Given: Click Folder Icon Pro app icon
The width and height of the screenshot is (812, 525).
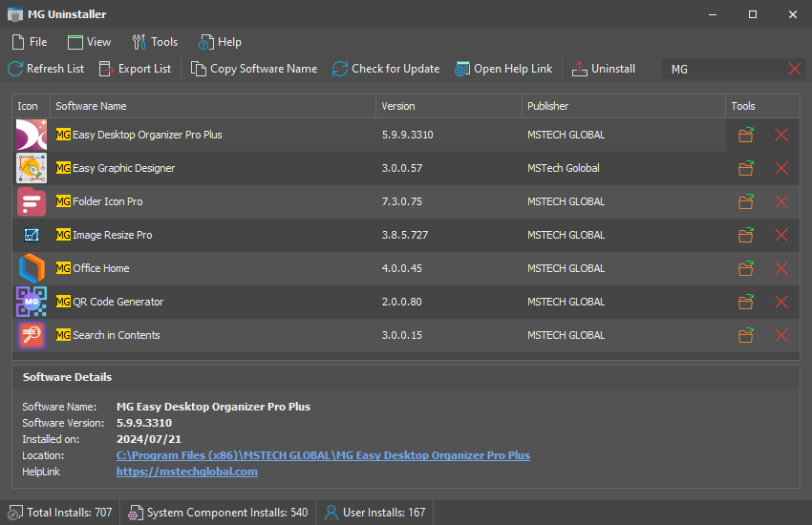Looking at the screenshot, I should [32, 201].
